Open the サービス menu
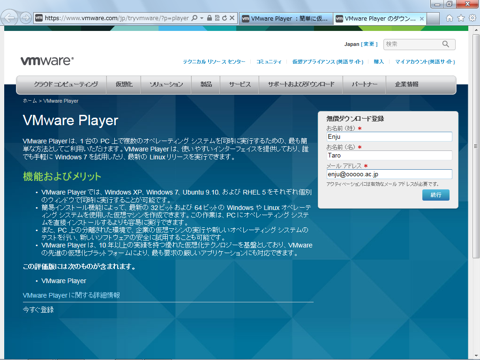The height and width of the screenshot is (360, 480). (x=240, y=84)
